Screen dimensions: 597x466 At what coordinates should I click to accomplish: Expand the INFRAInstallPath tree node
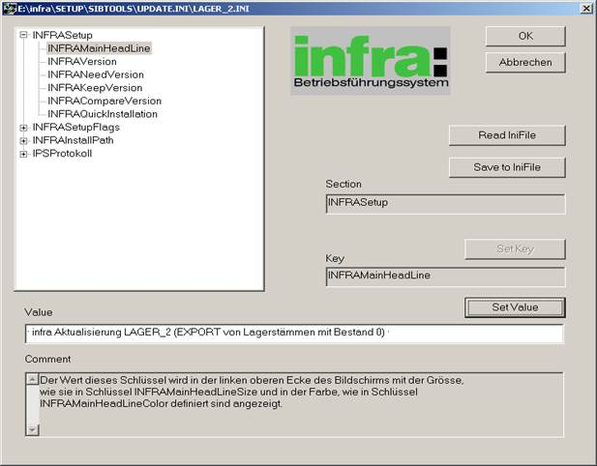24,140
